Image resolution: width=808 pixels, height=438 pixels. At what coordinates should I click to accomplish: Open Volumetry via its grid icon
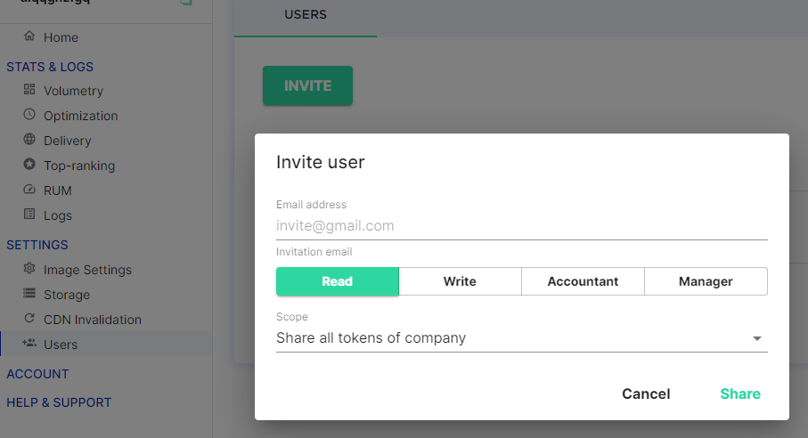[29, 90]
